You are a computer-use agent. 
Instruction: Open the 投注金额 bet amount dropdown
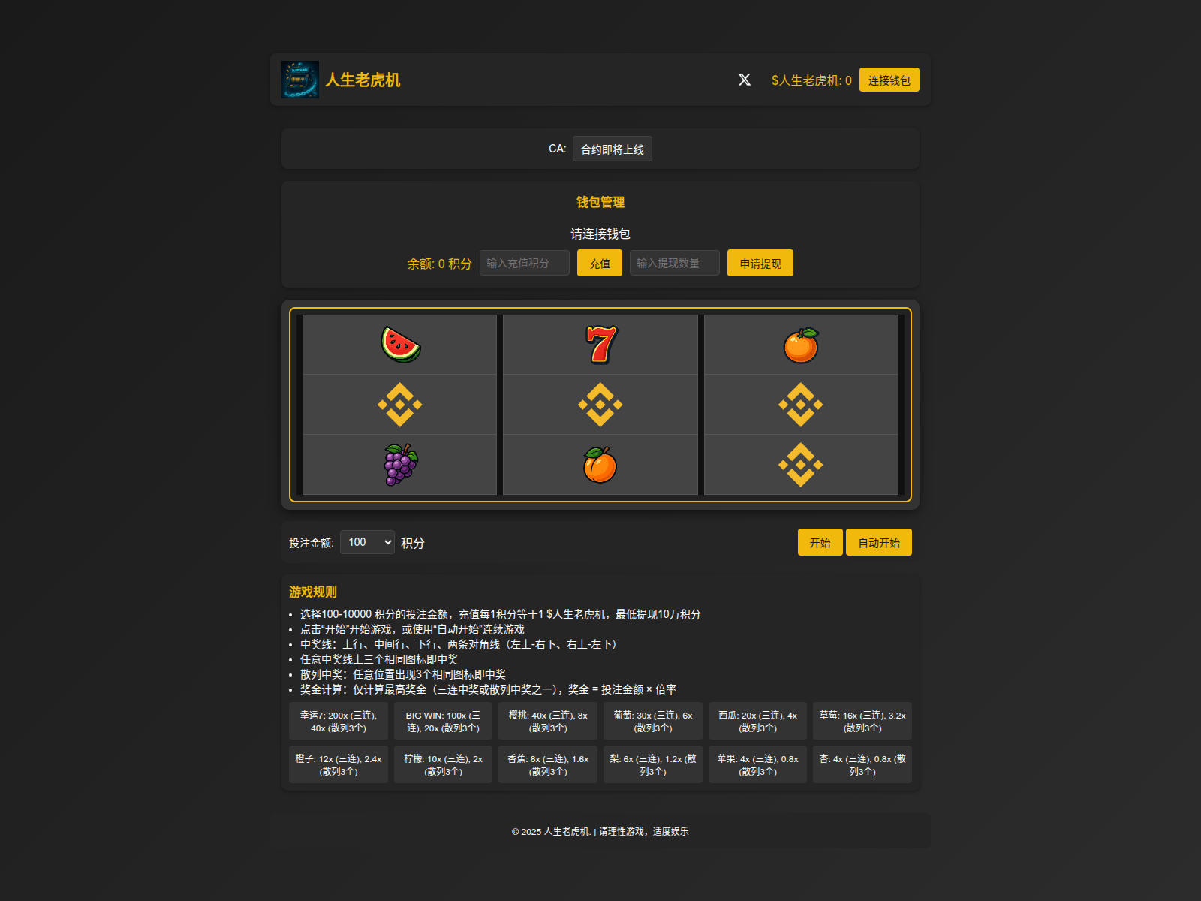click(367, 542)
